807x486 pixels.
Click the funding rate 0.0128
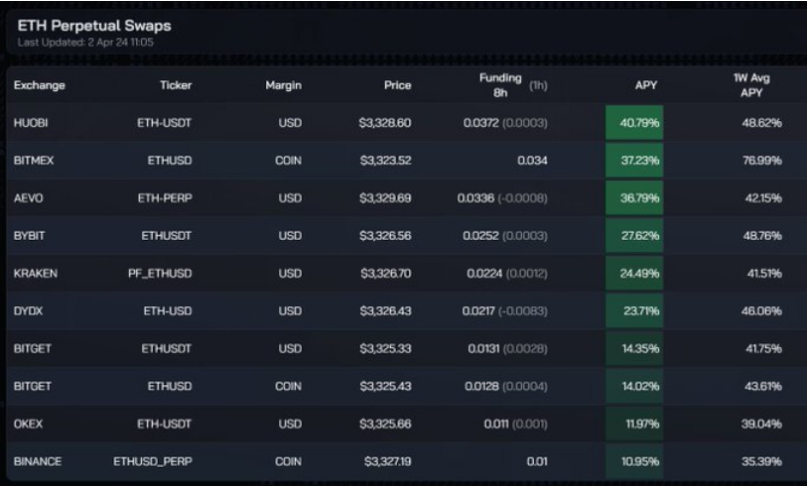click(481, 386)
